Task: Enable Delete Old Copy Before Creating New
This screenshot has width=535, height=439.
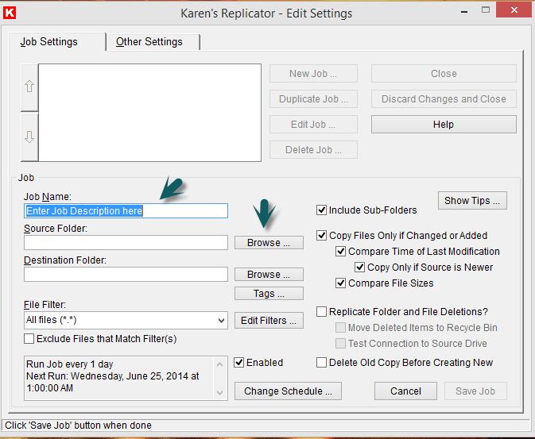Action: (321, 363)
